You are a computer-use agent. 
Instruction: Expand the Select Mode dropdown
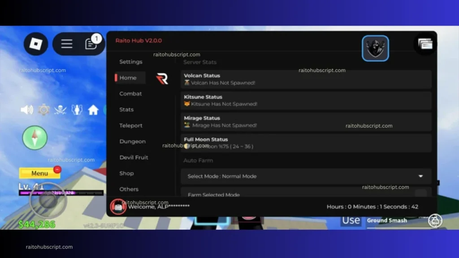pos(306,176)
